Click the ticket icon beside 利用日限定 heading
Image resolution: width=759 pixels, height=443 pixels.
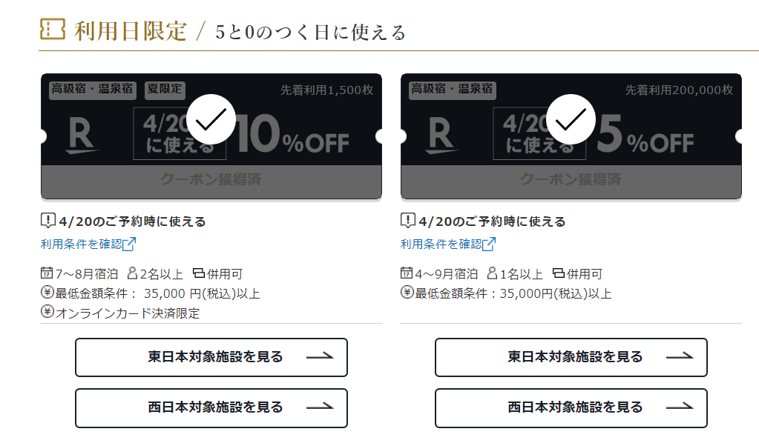point(52,30)
